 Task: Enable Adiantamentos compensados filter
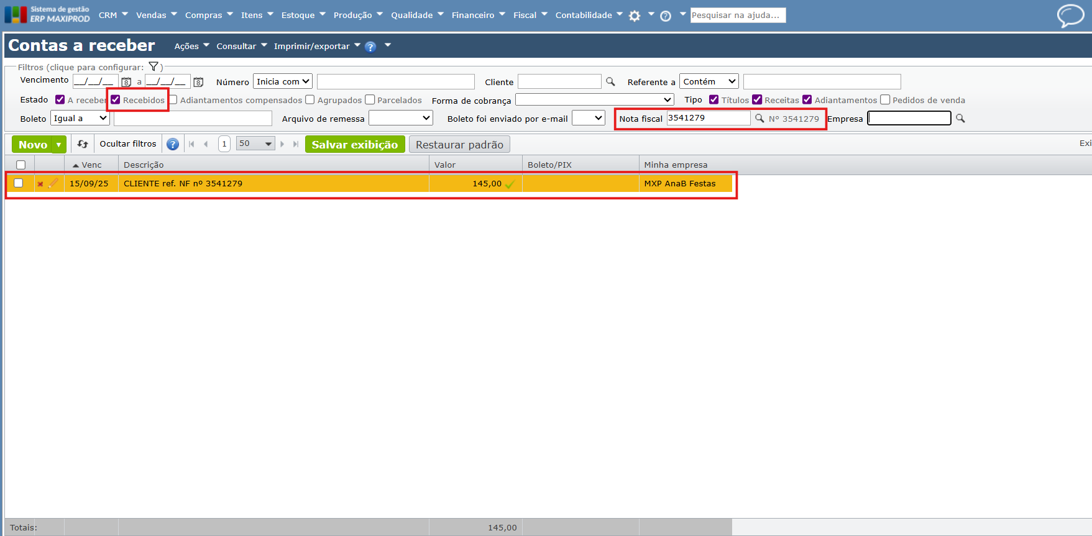pyautogui.click(x=173, y=99)
